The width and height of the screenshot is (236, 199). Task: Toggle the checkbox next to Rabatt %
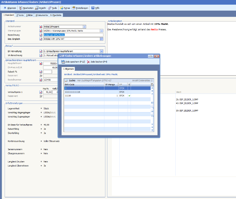pyautogui.click(x=41, y=71)
